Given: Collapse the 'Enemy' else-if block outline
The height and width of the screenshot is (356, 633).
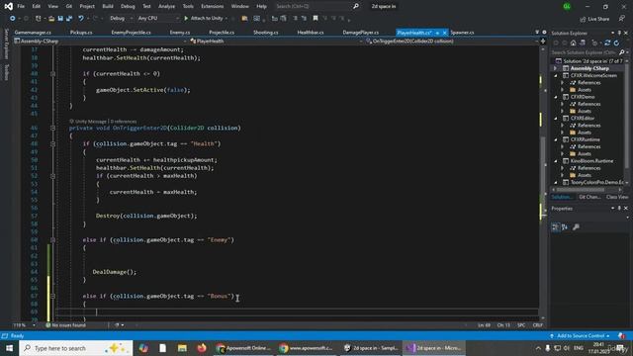Looking at the screenshot, I should pos(52,240).
